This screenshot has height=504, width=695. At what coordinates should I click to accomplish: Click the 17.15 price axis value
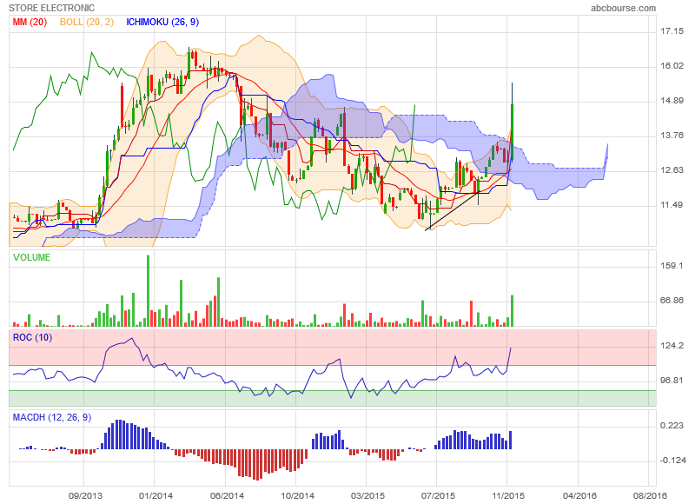672,31
